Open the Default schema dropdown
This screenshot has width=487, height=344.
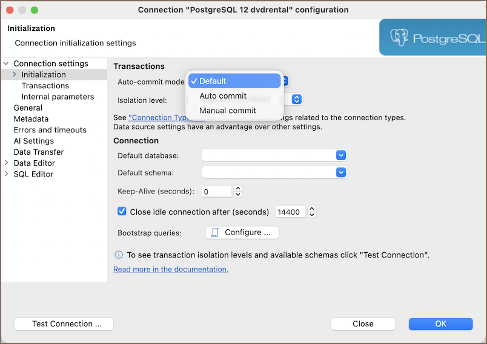click(x=340, y=173)
